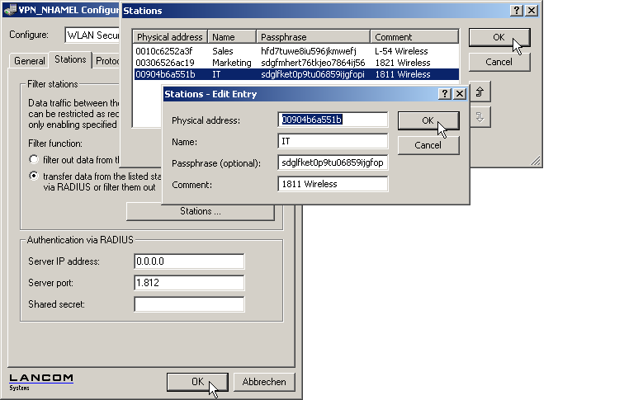Click the move entry up arrow button
The height and width of the screenshot is (400, 624).
point(480,92)
